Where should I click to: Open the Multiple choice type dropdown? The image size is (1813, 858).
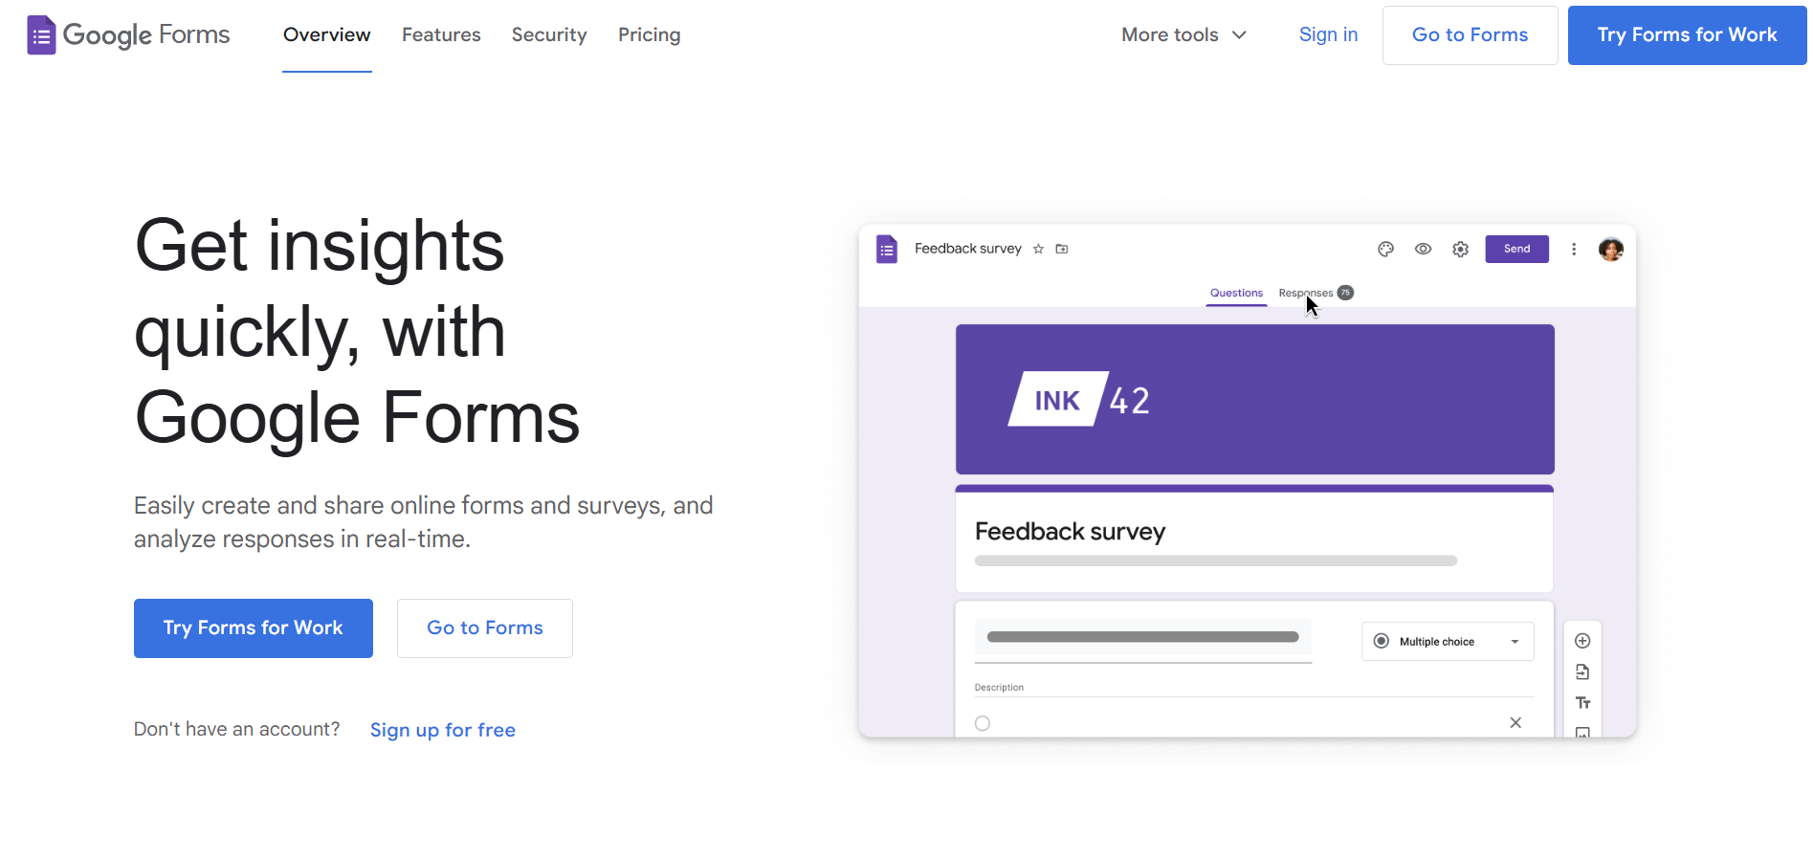[x=1448, y=642]
